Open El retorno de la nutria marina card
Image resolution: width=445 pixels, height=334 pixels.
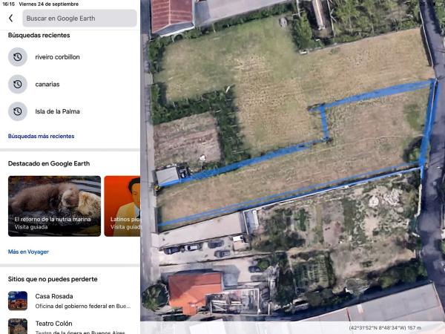coord(54,206)
